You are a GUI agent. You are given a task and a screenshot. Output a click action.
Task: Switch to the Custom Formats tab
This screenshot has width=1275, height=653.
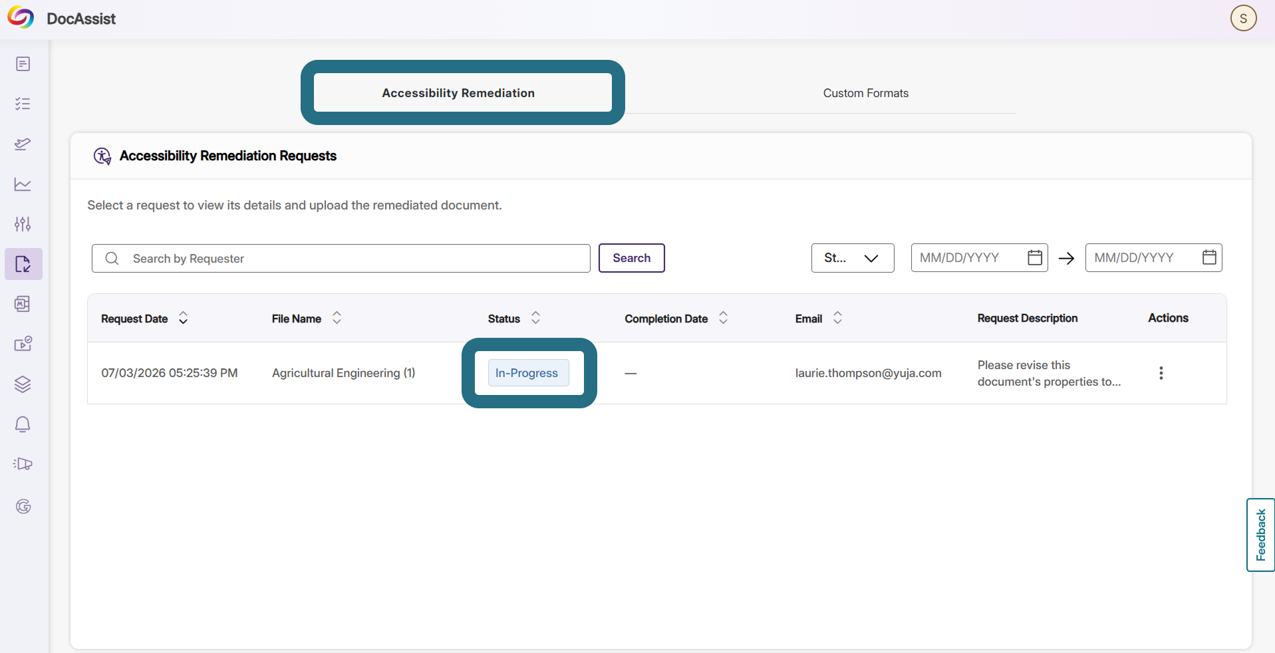coord(865,93)
